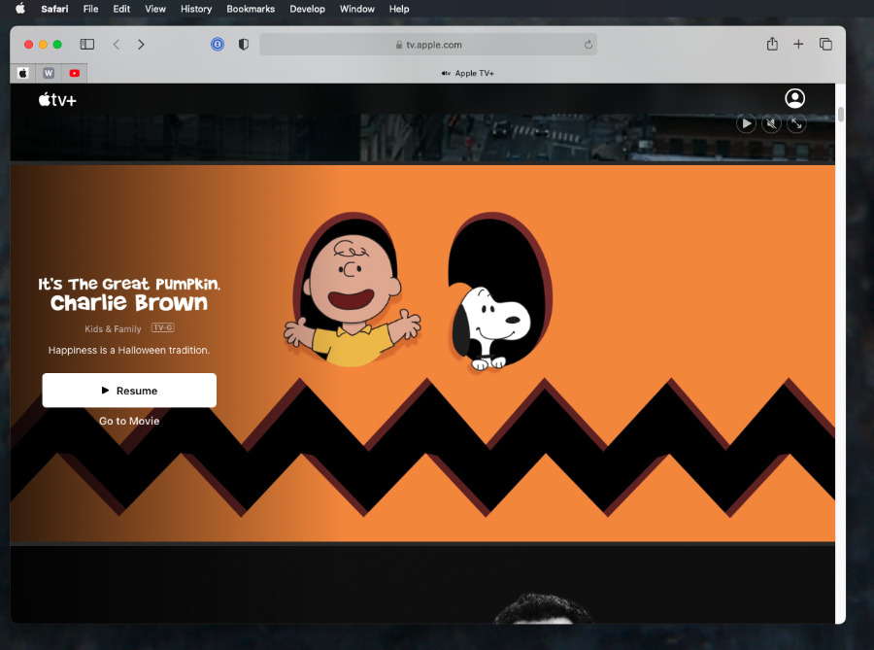Show the tab overview
The width and height of the screenshot is (874, 650).
pos(825,44)
